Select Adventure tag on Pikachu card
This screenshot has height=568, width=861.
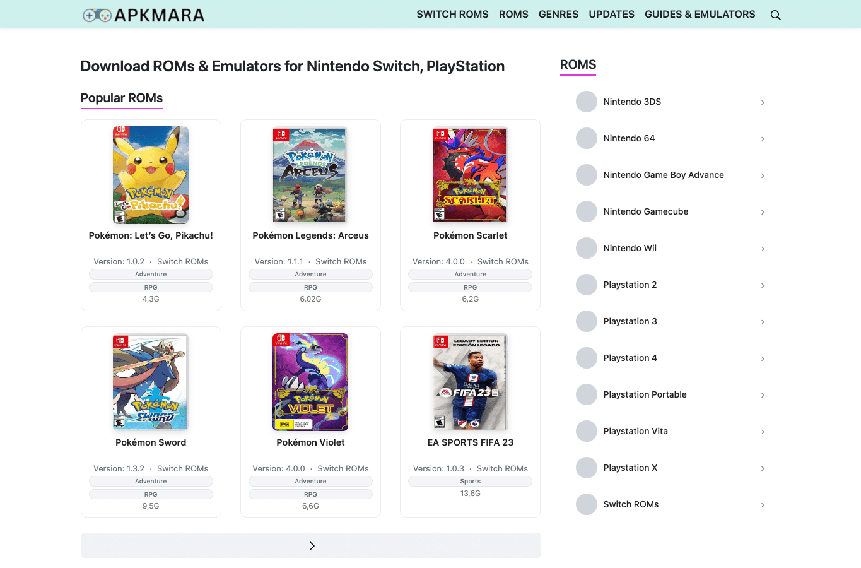(x=151, y=275)
